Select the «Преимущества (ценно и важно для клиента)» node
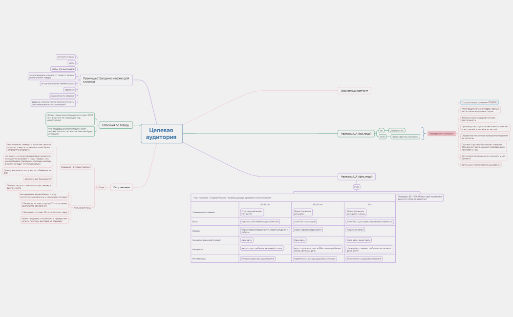This screenshot has height=317, width=513. click(x=107, y=80)
